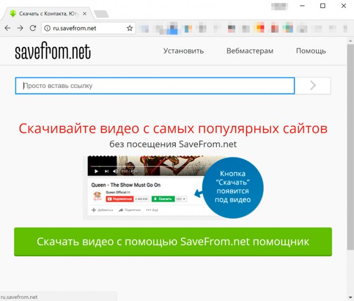Open the savefrom.net logo homepage link

pyautogui.click(x=53, y=51)
